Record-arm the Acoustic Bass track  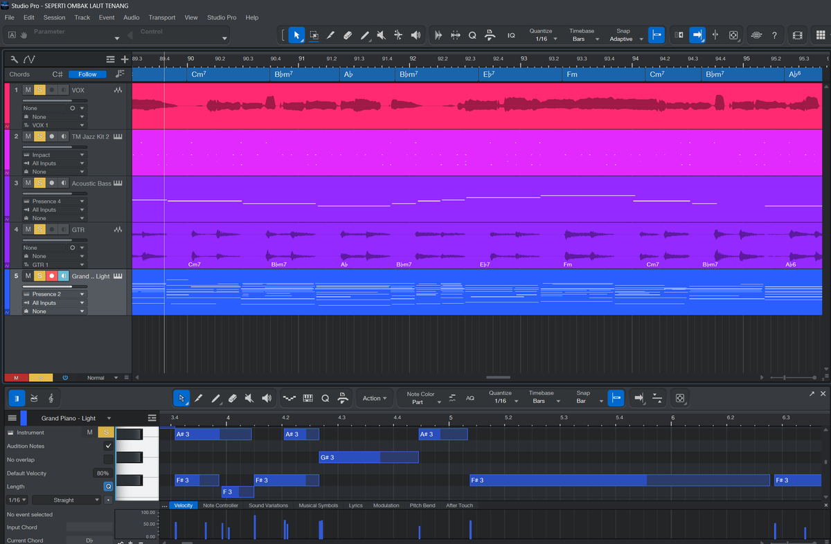52,183
